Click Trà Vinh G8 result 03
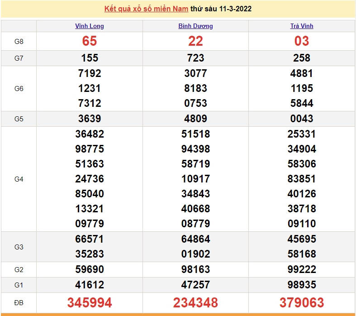This screenshot has width=356, height=316. (302, 41)
